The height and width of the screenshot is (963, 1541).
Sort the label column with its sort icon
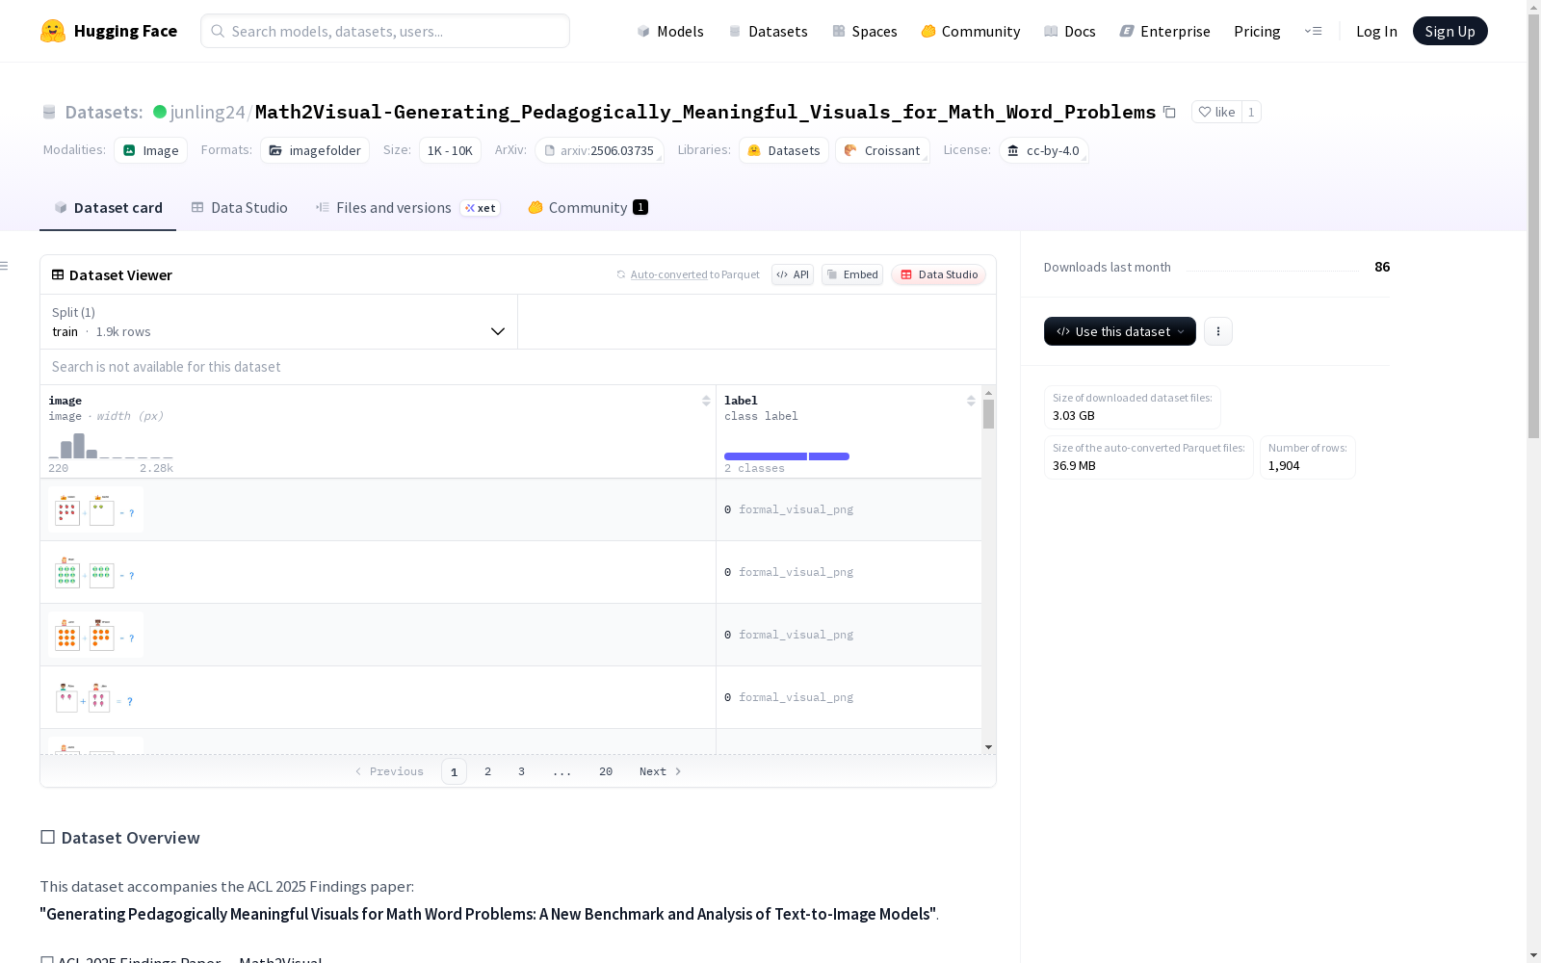tap(971, 401)
